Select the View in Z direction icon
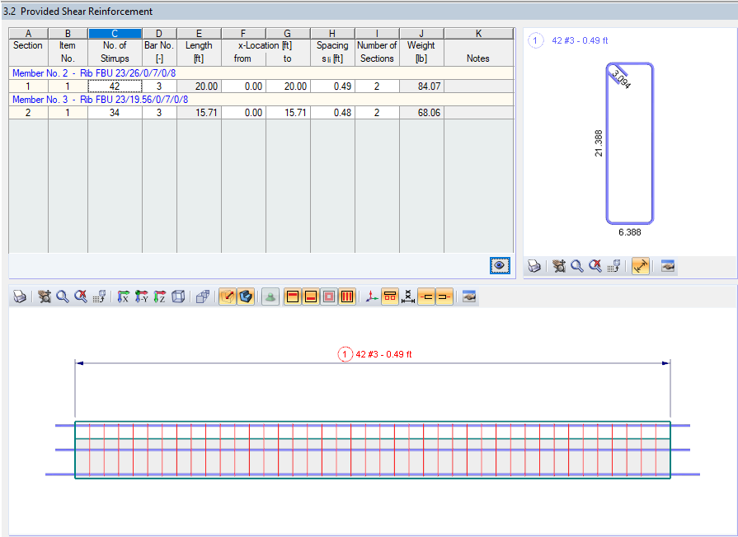The width and height of the screenshot is (738, 537). click(x=159, y=297)
